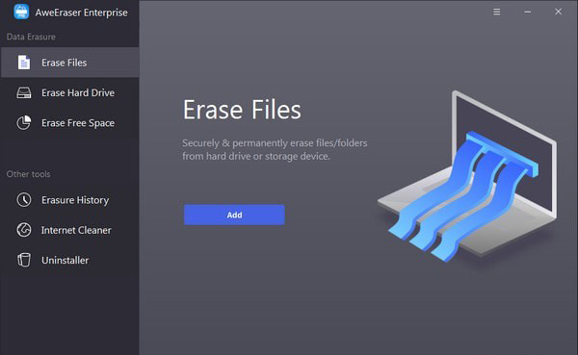The image size is (578, 355).
Task: Click the Other tools section header
Action: pyautogui.click(x=28, y=174)
